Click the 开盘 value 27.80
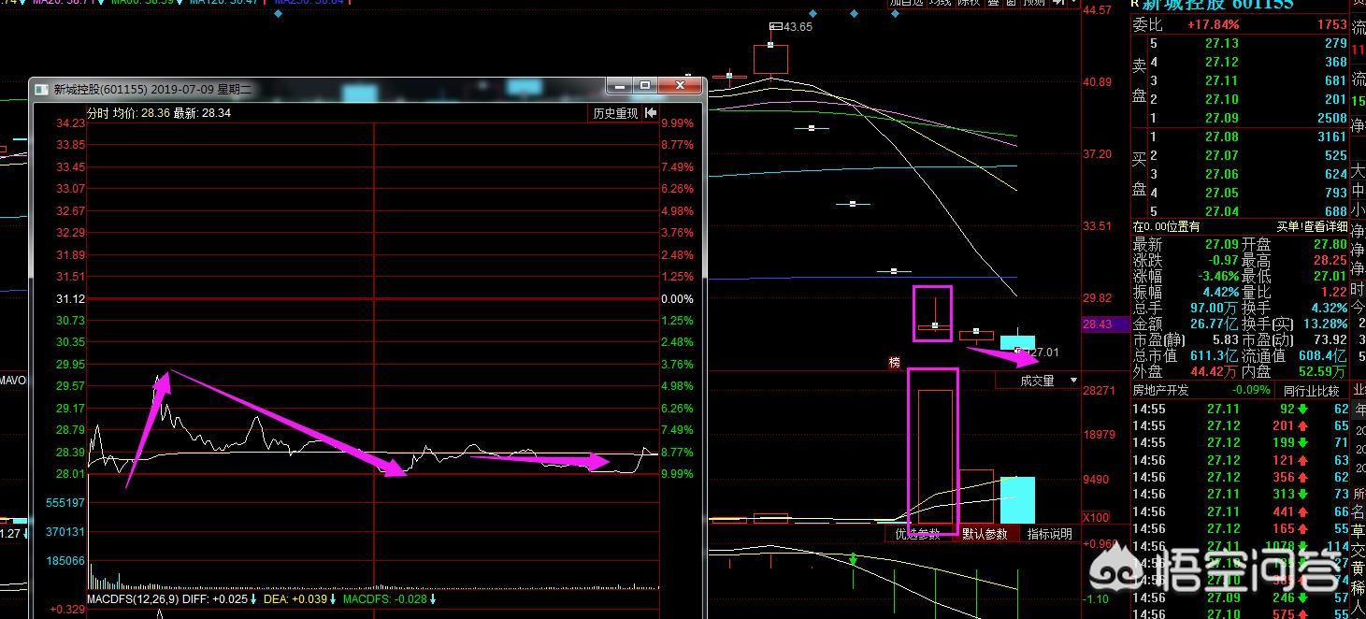Viewport: 1366px width, 619px height. (1330, 244)
